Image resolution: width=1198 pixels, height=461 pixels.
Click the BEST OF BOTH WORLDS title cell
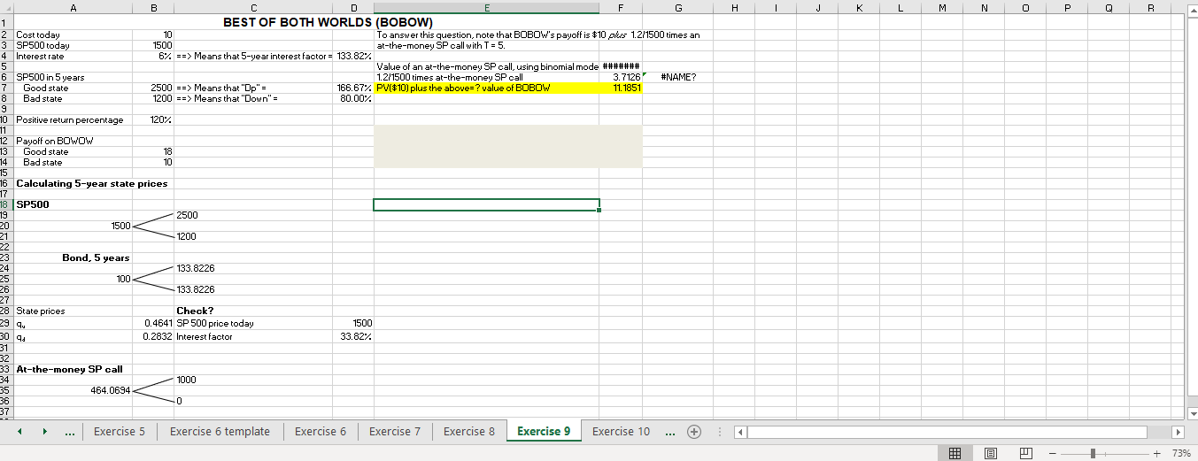coord(327,22)
